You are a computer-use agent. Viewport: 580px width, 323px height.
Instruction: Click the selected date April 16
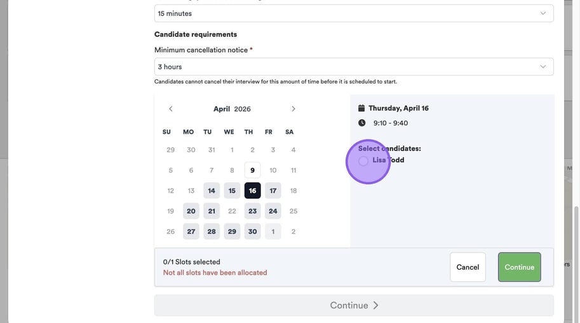pos(253,191)
